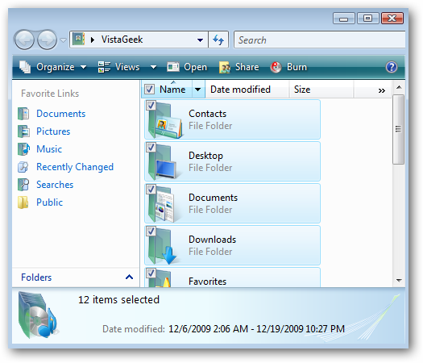Uncheck the Favorites folder checkbox

[151, 273]
